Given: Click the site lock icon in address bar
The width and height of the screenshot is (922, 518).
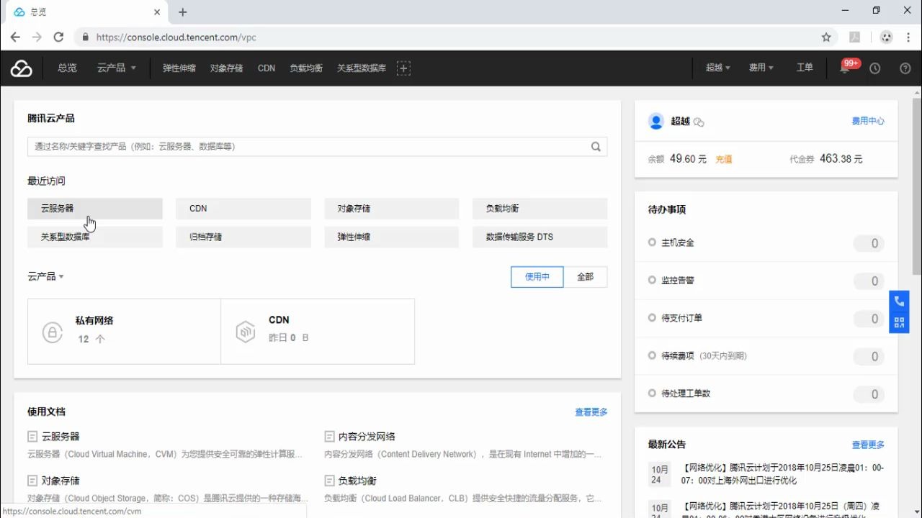Looking at the screenshot, I should click(x=85, y=37).
